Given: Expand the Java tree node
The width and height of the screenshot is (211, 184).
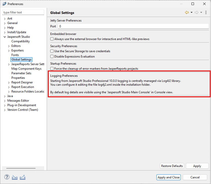Looking at the screenshot, I should pos(5,96).
